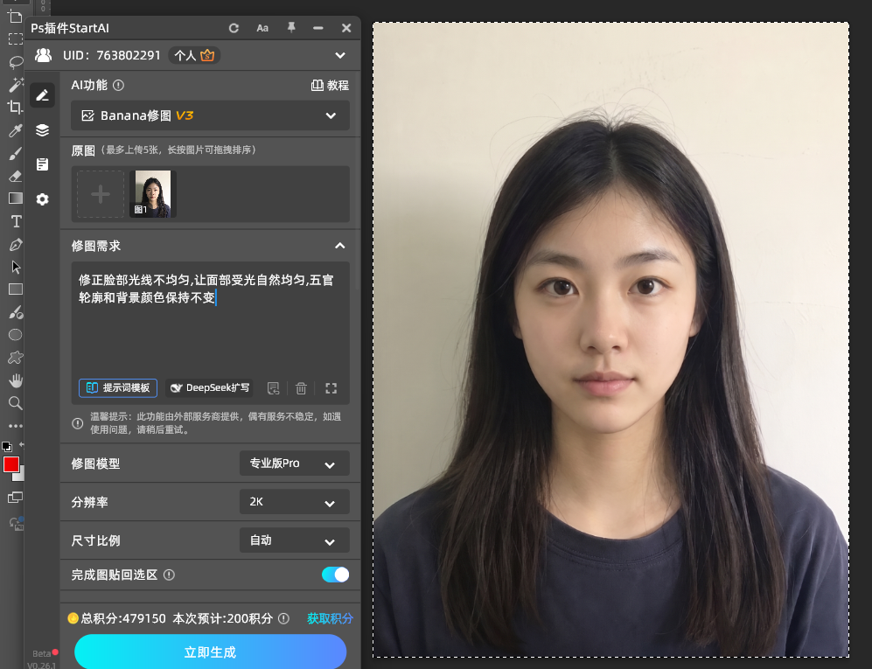The image size is (872, 669).
Task: Open the 分辨率 2K dropdown
Action: [x=294, y=502]
